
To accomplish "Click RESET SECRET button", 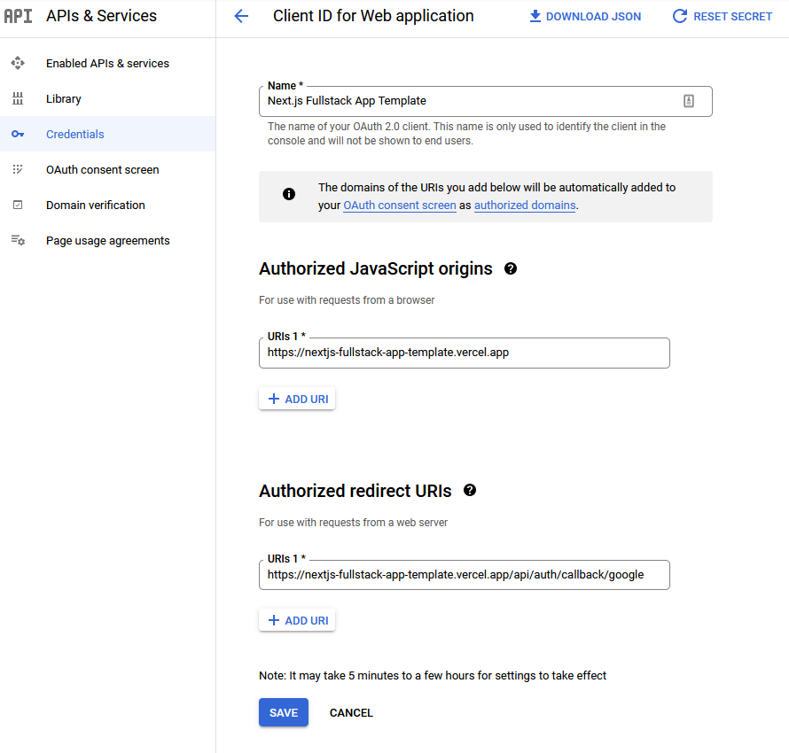I will pos(723,16).
